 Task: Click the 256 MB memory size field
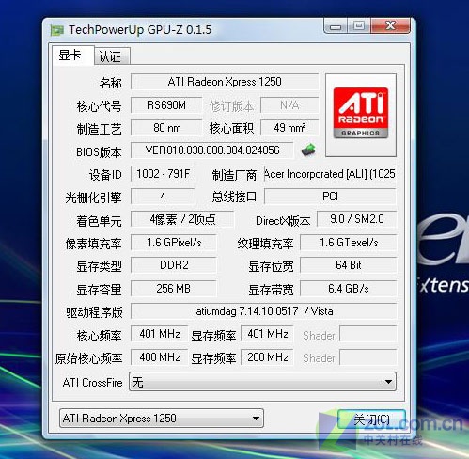174,289
